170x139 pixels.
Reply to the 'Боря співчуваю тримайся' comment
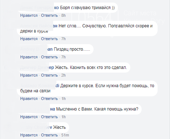pos(49,15)
